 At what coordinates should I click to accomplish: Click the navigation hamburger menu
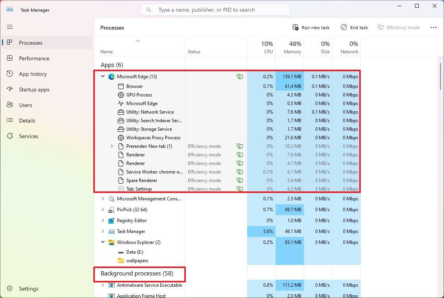10,27
